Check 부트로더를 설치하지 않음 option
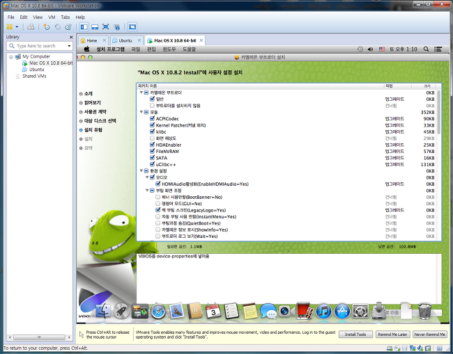The image size is (453, 354). pos(152,106)
